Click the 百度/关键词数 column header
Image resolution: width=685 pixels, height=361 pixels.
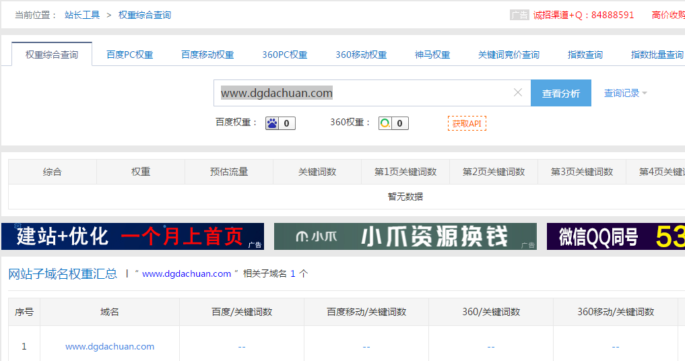[242, 312]
